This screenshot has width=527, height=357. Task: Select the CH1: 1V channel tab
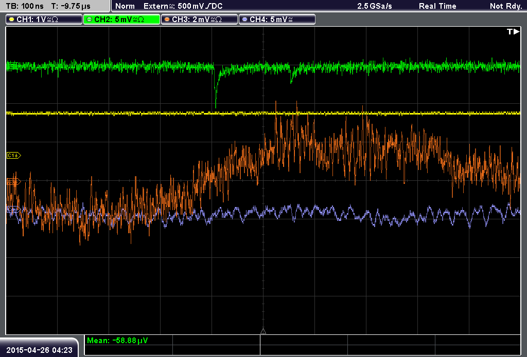tap(44, 20)
